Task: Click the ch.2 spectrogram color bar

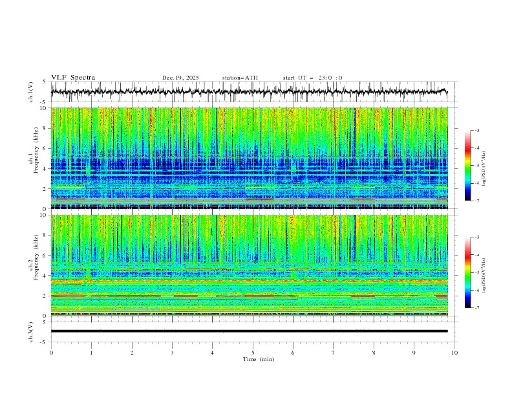Action: (x=468, y=272)
